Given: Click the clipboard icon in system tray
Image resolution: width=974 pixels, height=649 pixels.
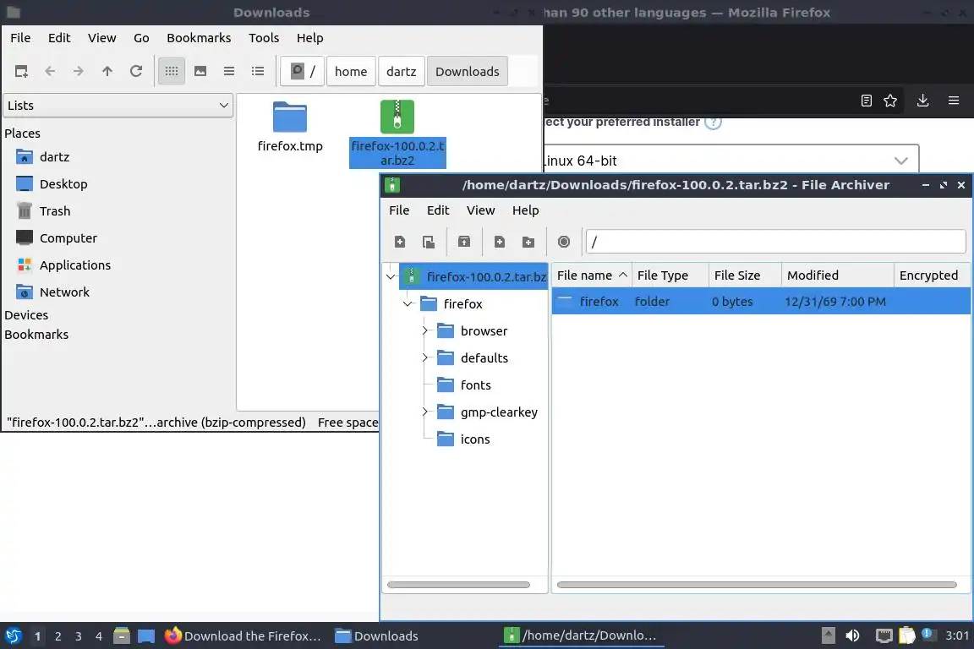Looking at the screenshot, I should [906, 635].
